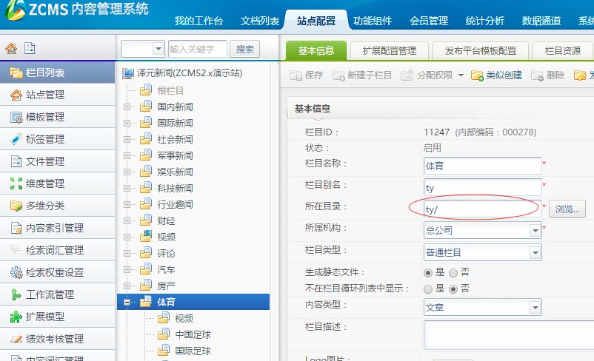The image size is (594, 361).
Task: Select 是 for generate static file
Action: [428, 273]
